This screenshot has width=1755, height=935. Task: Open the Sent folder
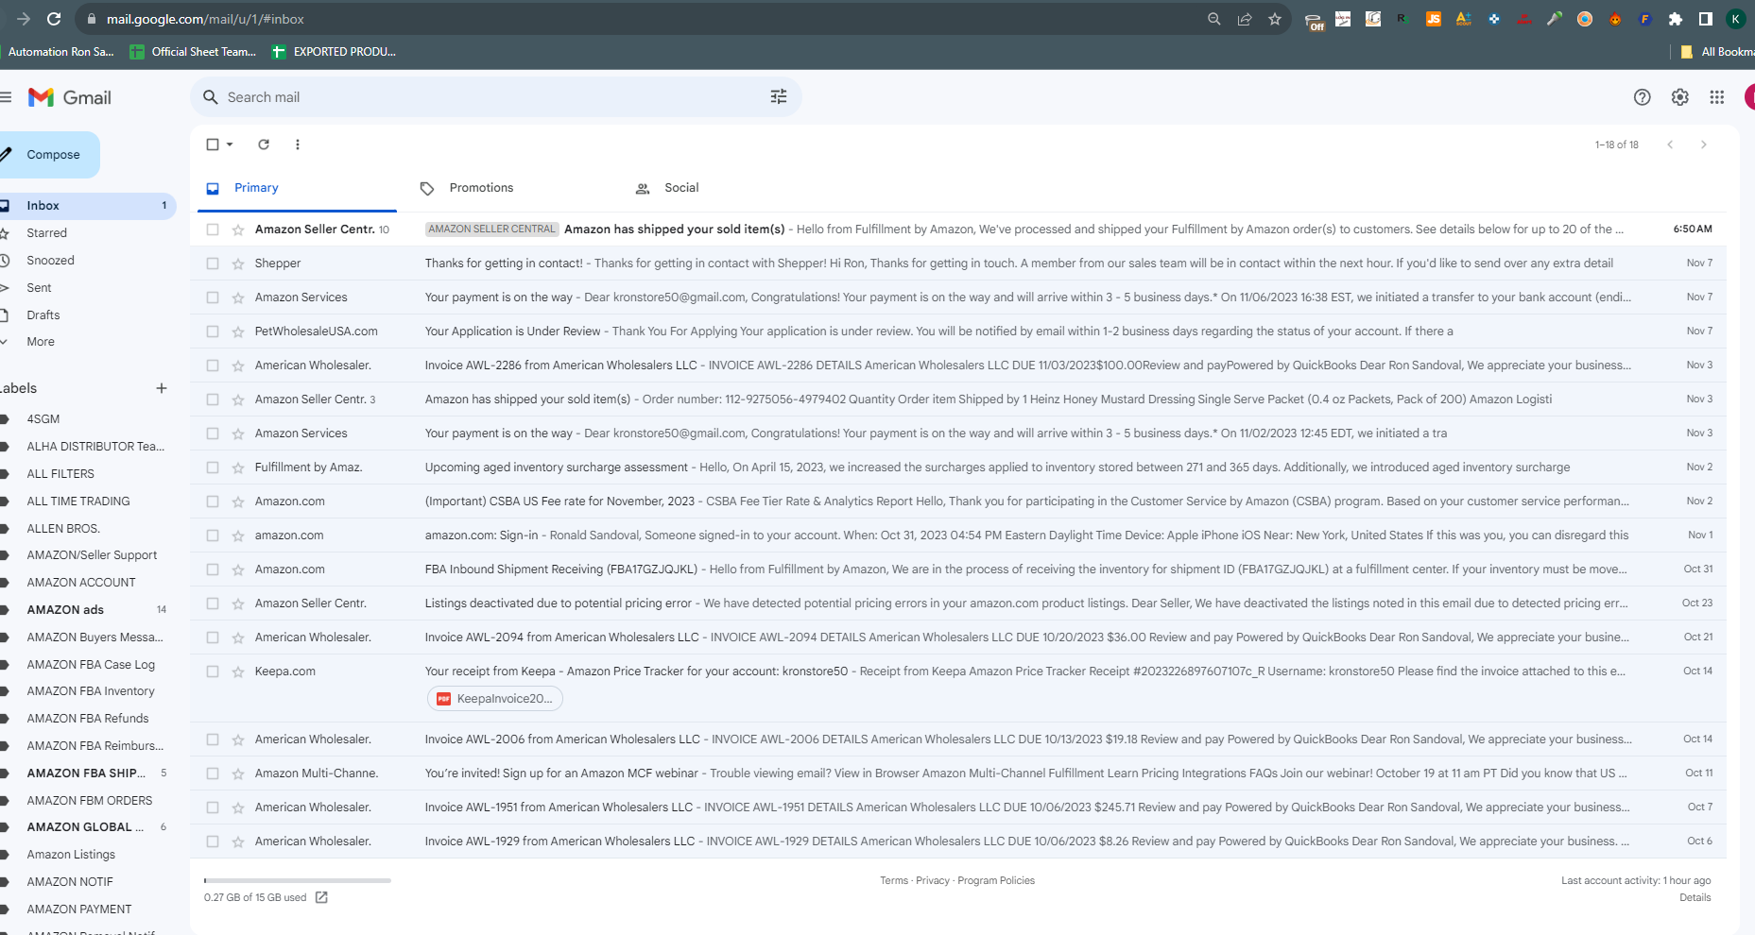(39, 288)
